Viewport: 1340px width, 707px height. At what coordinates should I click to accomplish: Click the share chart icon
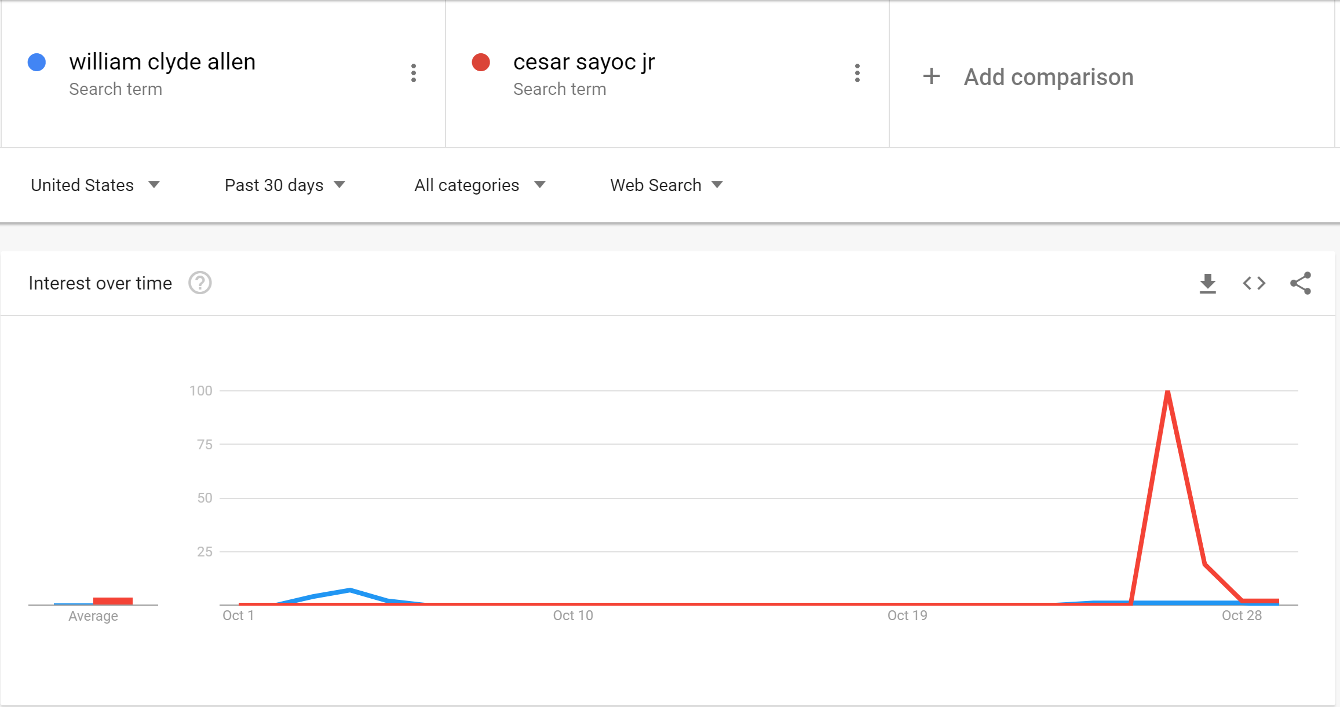pos(1300,283)
